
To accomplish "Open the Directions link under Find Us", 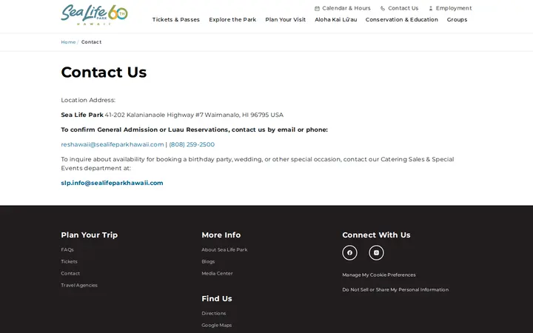I will point(214,313).
